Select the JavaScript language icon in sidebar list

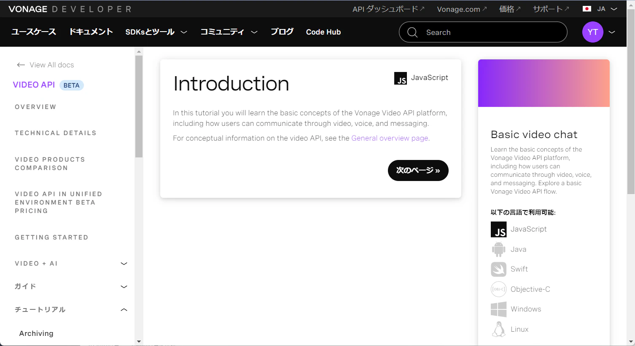(x=498, y=229)
